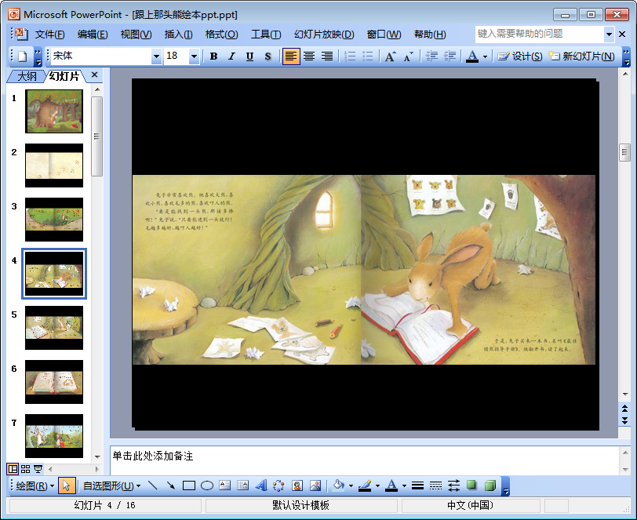Open font color dropdown in formatting toolbar

point(485,57)
